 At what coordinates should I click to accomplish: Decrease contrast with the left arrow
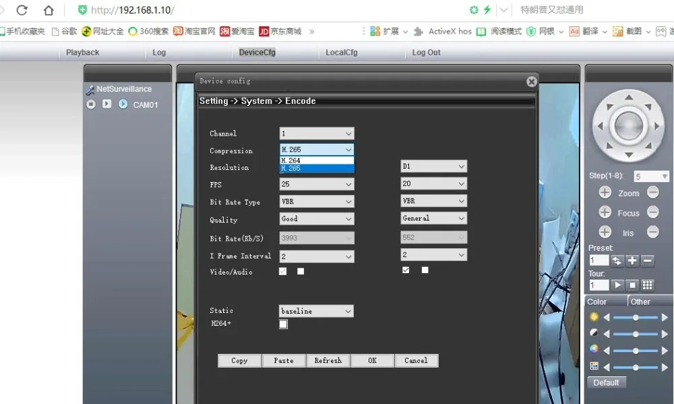(607, 334)
